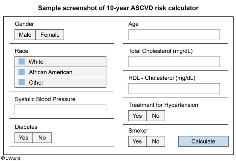Select Female gender option
Viewport: 236px width, 161px height.
50,35
